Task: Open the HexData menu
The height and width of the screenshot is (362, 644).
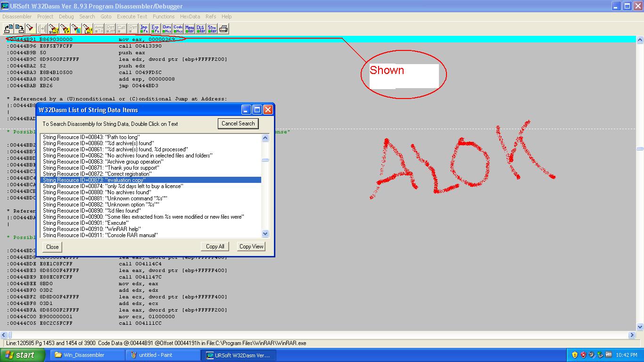Action: pos(190,16)
